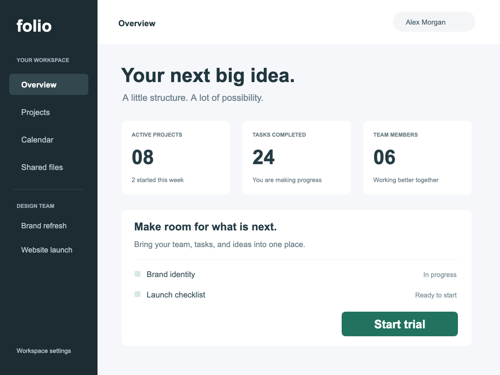
Task: Open the Team Members card
Action: pos(417,157)
